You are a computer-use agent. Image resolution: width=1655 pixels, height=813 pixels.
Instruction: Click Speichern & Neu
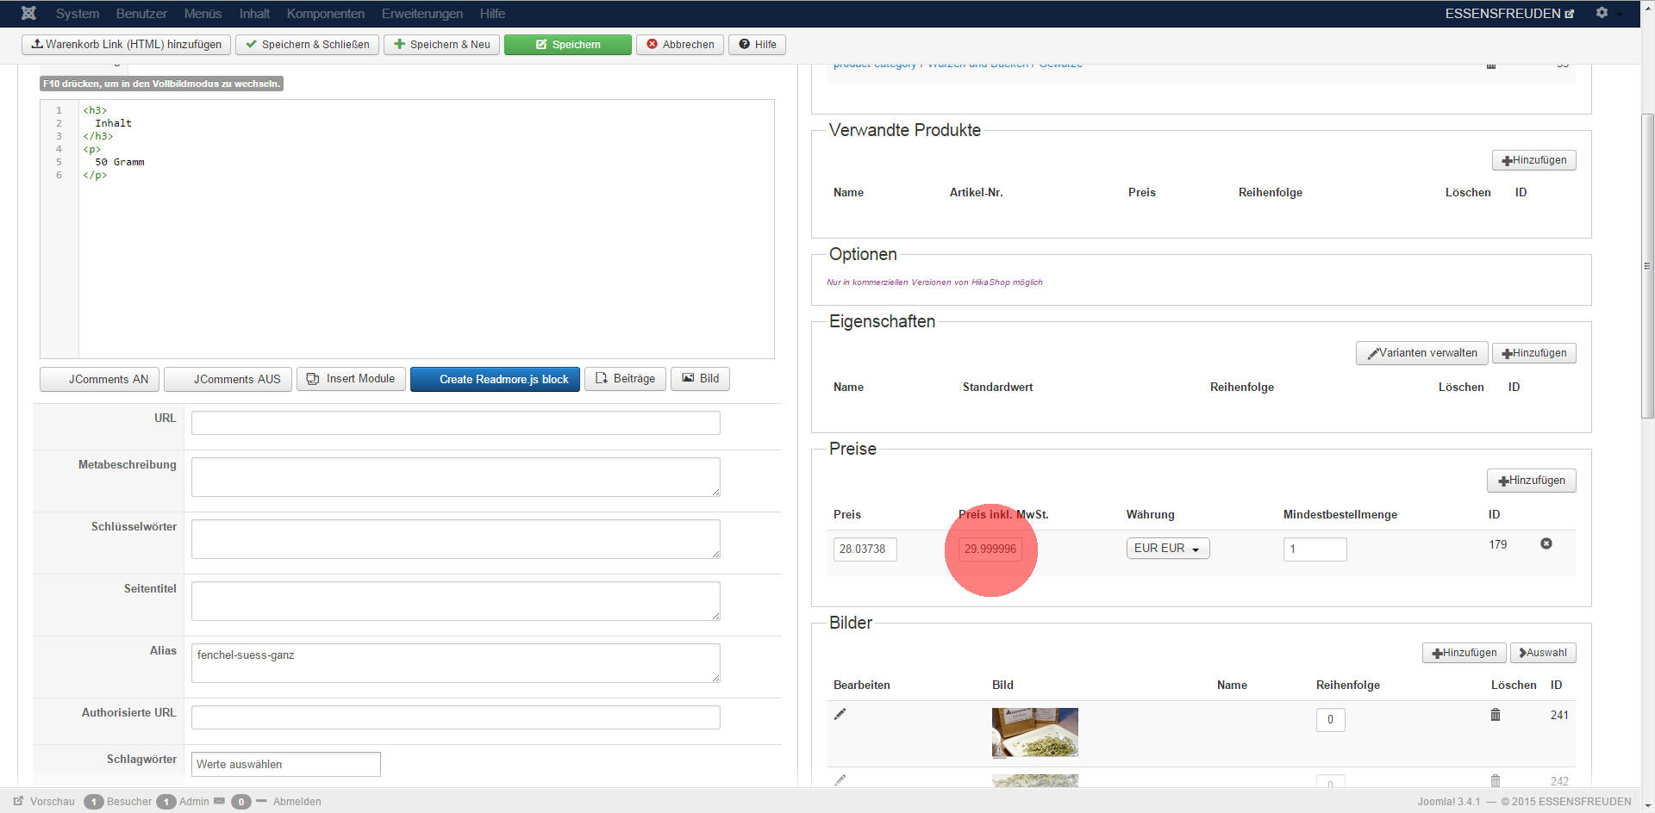click(x=441, y=45)
